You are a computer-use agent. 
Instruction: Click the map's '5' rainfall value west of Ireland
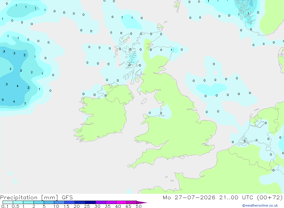[x=3, y=100]
